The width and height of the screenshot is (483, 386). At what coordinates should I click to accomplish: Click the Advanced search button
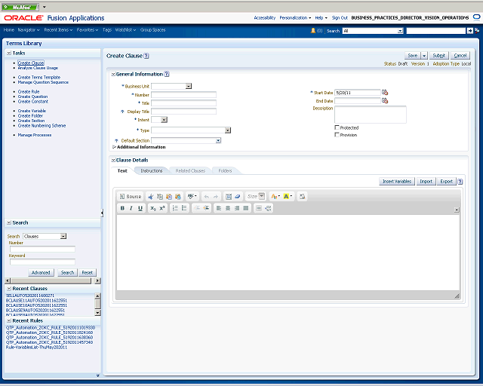[x=41, y=272]
